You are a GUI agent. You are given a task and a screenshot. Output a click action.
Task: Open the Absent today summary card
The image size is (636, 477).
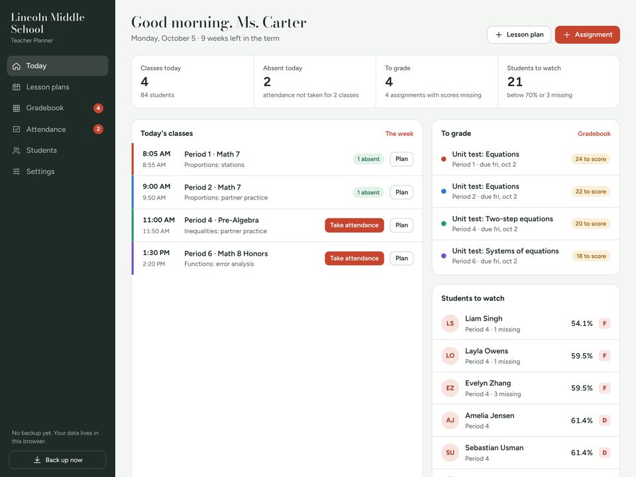coord(315,81)
